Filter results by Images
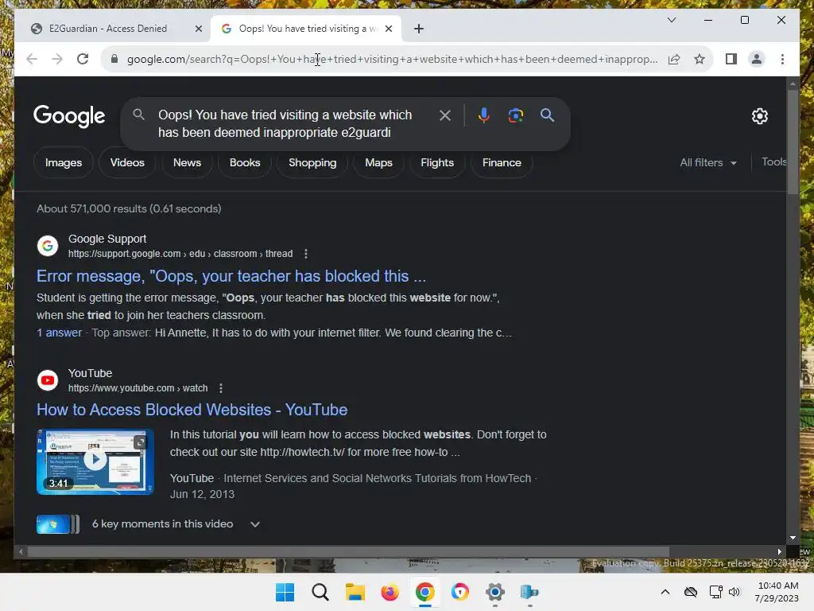This screenshot has width=814, height=611. click(64, 162)
